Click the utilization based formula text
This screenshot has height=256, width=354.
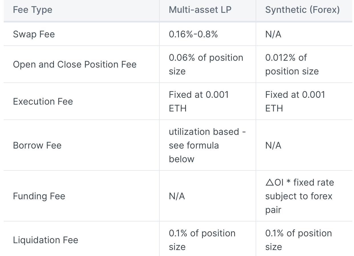[x=207, y=145]
